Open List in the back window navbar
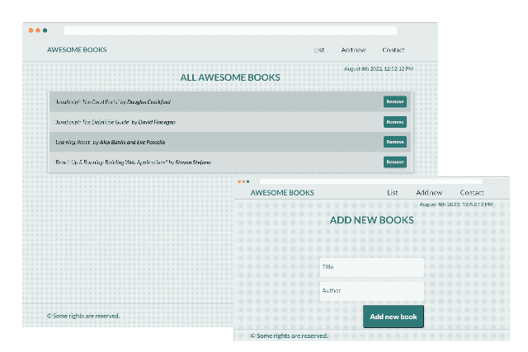 tap(319, 50)
